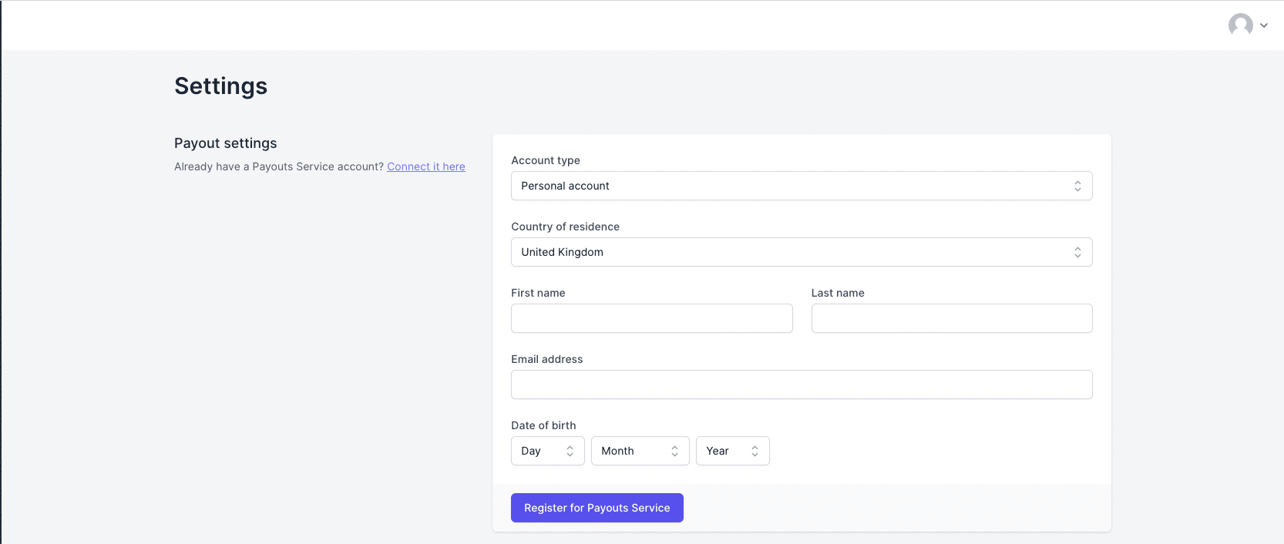Click Register for Payouts Service button
This screenshot has width=1284, height=544.
tap(597, 508)
